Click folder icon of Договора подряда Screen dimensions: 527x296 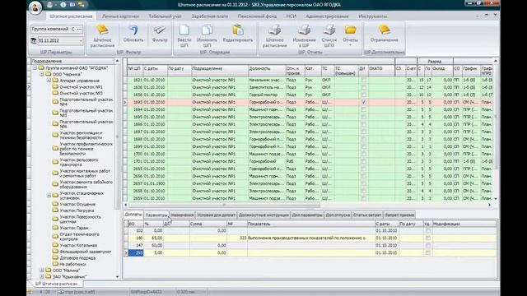[55, 257]
